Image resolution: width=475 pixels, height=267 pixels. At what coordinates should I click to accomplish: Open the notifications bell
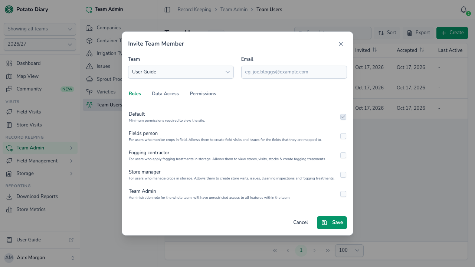coord(463,10)
